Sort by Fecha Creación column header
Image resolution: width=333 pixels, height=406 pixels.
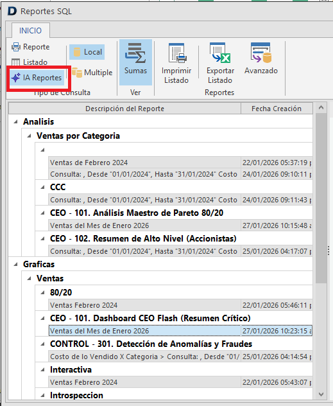pyautogui.click(x=277, y=109)
